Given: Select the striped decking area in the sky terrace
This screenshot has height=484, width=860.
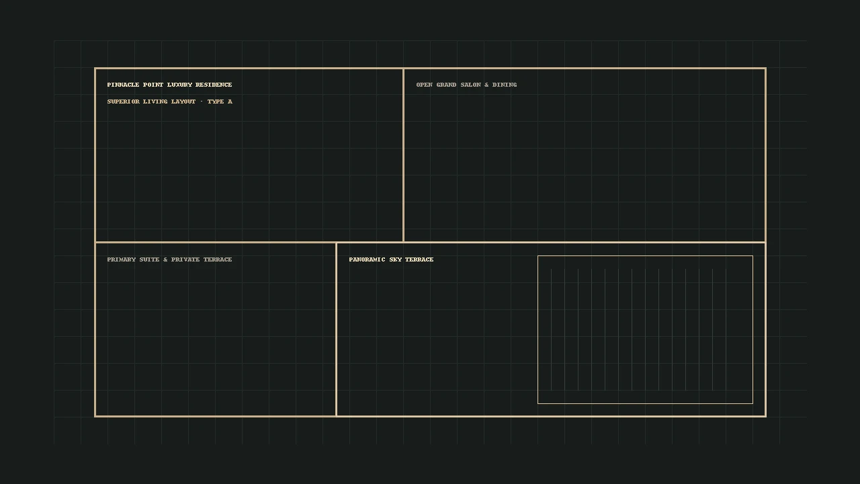Looking at the screenshot, I should (x=645, y=329).
